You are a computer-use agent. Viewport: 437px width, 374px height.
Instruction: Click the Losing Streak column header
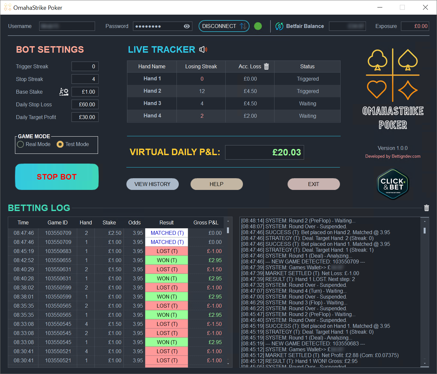point(201,66)
